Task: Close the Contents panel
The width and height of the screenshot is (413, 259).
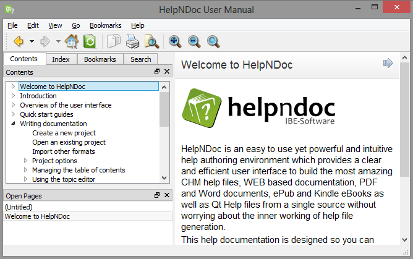Action: tap(167, 72)
